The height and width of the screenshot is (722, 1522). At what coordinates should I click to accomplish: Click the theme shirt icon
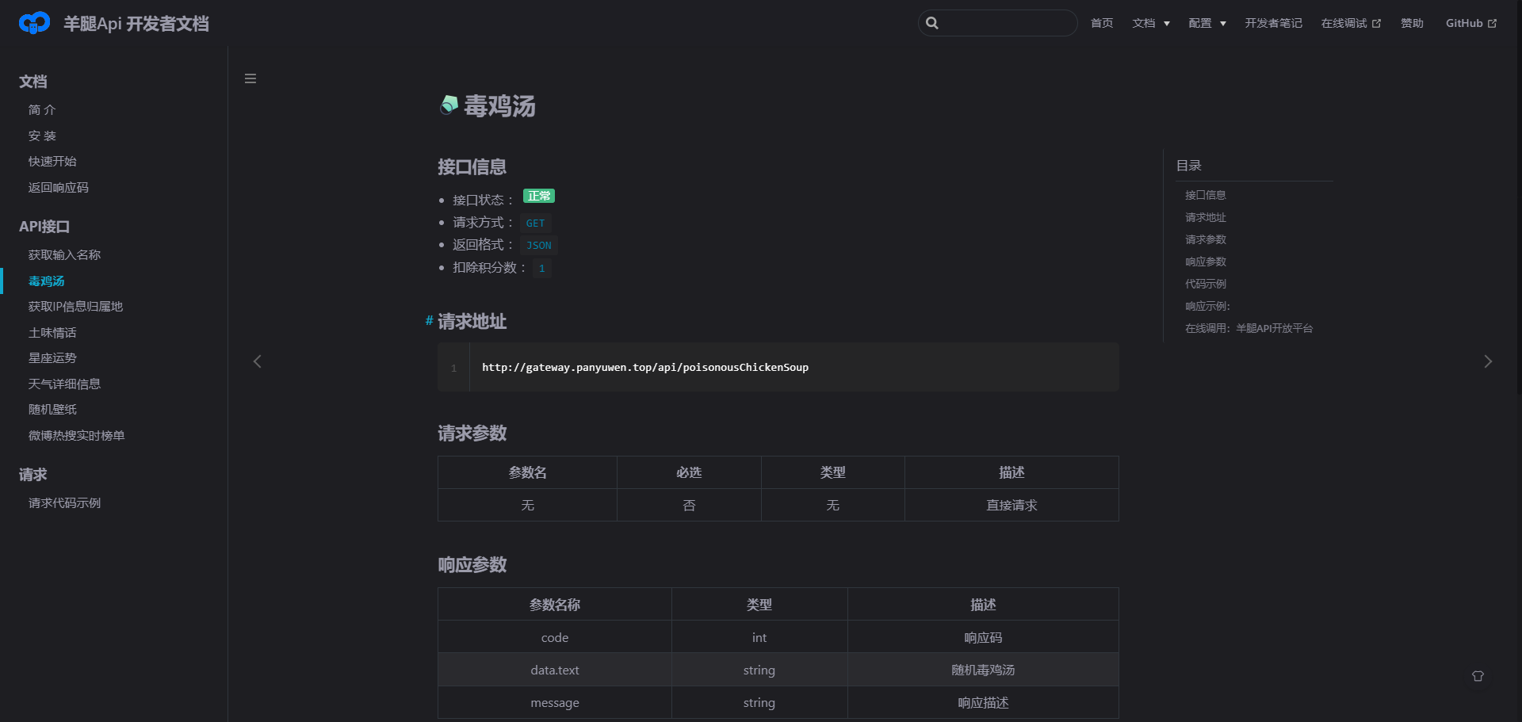point(1478,676)
